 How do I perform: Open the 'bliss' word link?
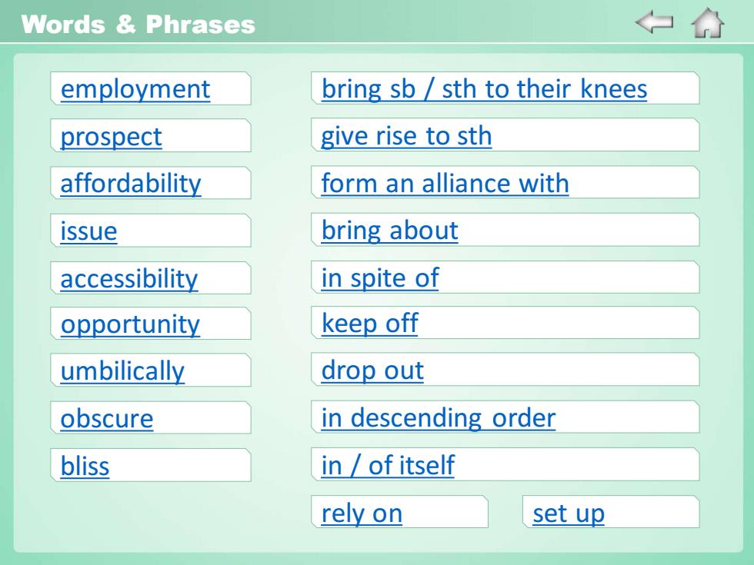85,466
